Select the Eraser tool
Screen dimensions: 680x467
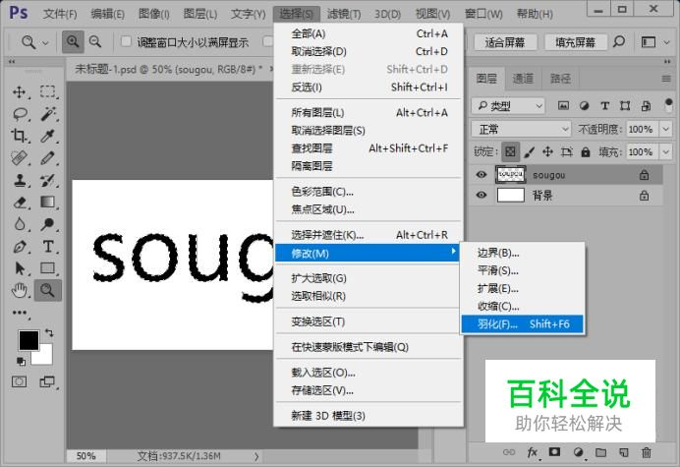click(19, 203)
